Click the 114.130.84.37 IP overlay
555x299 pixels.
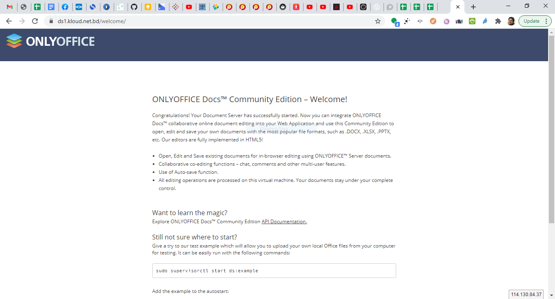[526, 295]
